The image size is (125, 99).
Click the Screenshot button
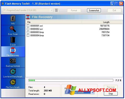[94, 10]
